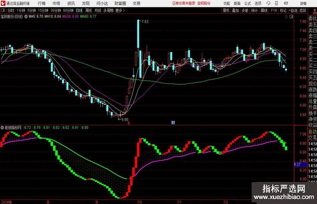Click the 2024年 date label on time axis
317x204 pixels.
click(x=6, y=202)
